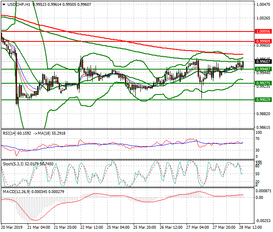This screenshot has height=232, width=273.
Task: Click the MACD scale value -0.00253
Action: point(263,221)
